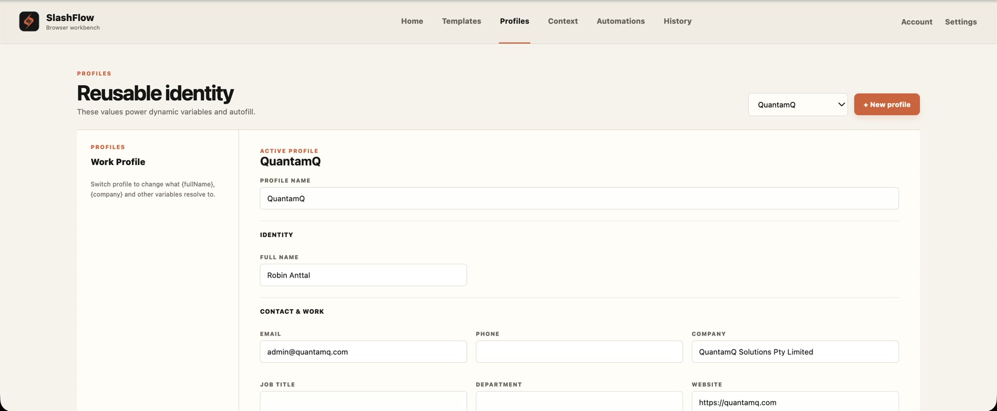Click the empty Job Title field
The width and height of the screenshot is (997, 411).
[x=363, y=401]
